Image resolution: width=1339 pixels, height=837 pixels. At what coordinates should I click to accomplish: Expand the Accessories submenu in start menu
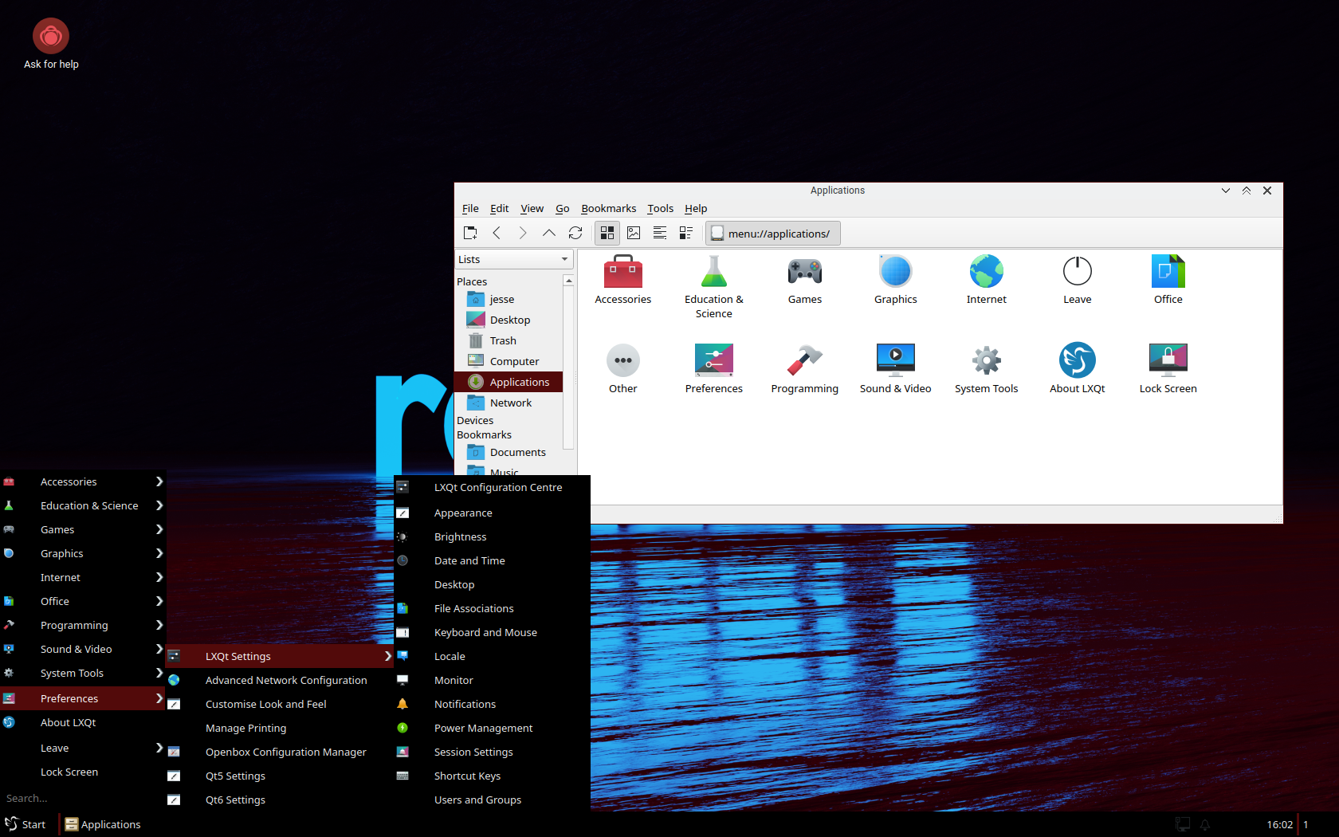tap(83, 481)
